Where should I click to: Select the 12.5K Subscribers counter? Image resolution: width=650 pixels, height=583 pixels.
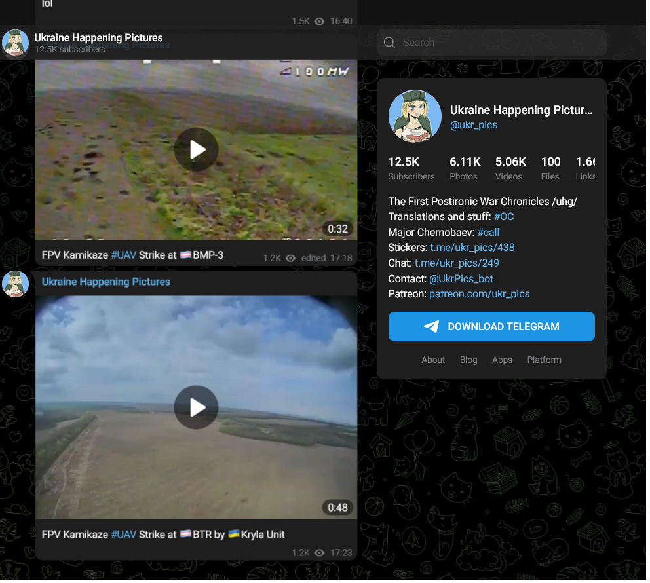pos(411,168)
